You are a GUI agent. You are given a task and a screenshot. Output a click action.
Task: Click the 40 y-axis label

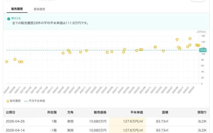point(202,72)
